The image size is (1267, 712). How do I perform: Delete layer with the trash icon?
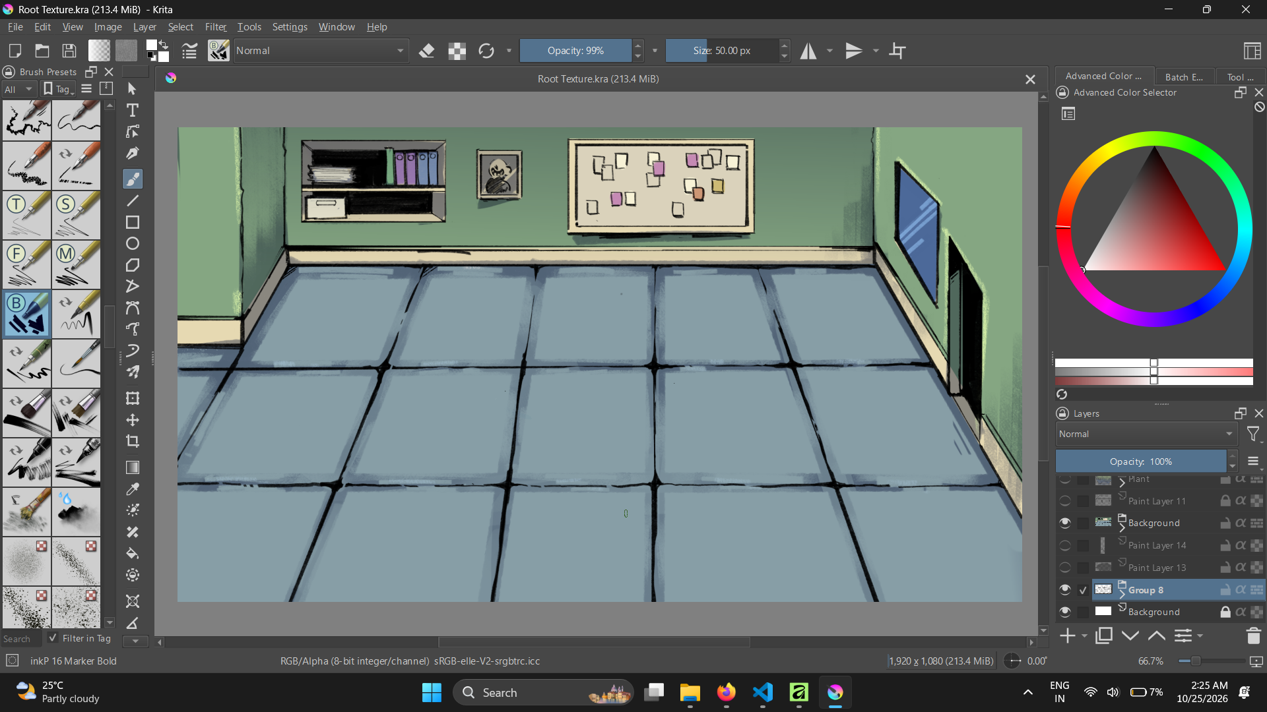(x=1253, y=636)
